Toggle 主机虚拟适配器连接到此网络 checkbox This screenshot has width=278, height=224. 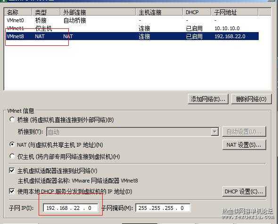[x=12, y=171]
